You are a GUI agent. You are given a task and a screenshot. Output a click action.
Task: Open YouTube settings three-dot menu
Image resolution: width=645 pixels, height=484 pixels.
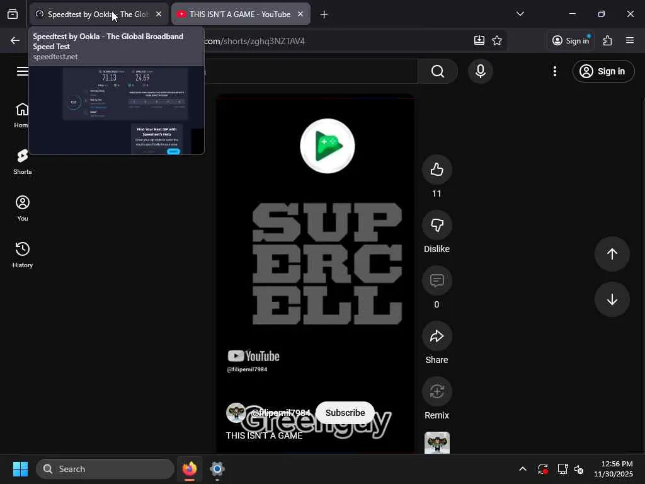click(x=555, y=71)
